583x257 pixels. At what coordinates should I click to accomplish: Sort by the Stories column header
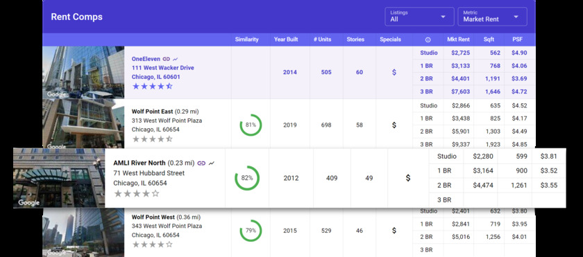(x=355, y=39)
